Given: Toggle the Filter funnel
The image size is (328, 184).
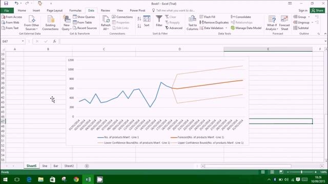Looking at the screenshot, I should coord(159,21).
